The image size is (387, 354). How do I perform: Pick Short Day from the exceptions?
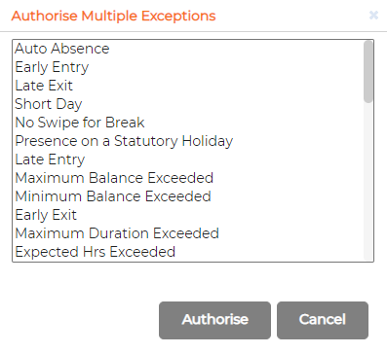188,104
